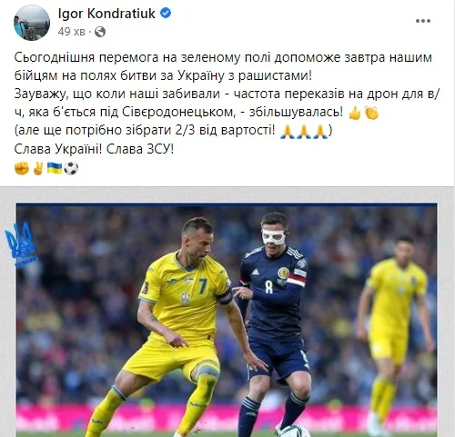Click the football at the photo bottom
The height and width of the screenshot is (437, 455).
(x=294, y=431)
